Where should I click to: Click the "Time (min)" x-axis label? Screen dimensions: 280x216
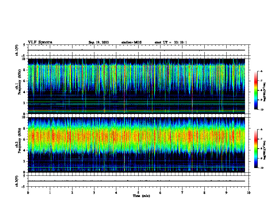pos(141,196)
